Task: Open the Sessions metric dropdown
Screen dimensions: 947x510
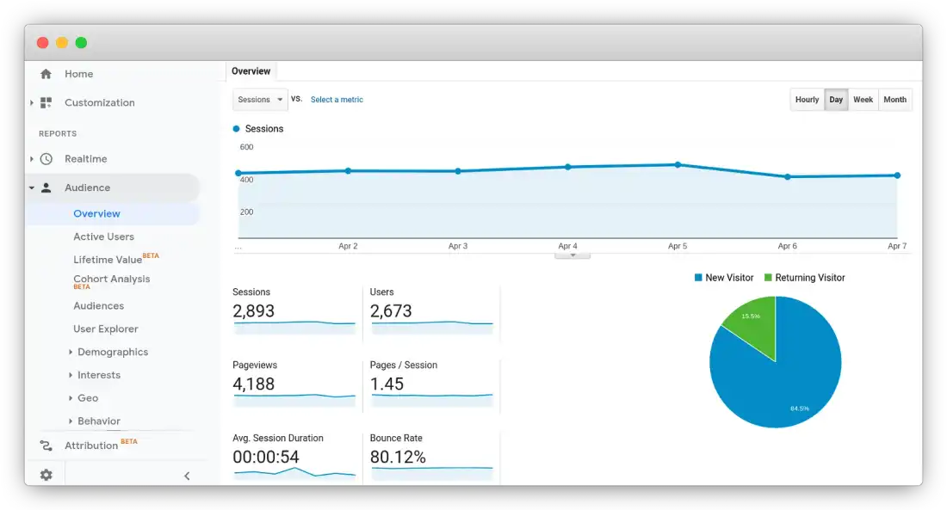Action: 259,99
